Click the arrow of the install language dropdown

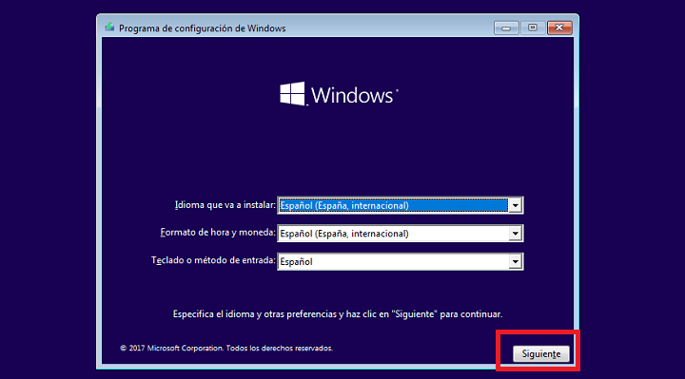516,205
